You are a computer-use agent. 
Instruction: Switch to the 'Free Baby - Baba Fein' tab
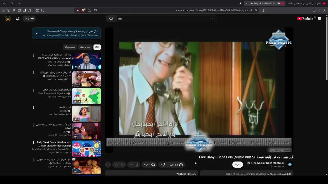coord(264,3)
